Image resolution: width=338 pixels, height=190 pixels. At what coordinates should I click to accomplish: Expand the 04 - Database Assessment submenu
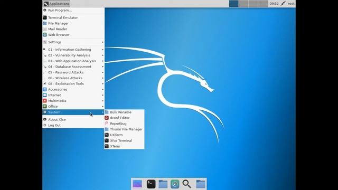(102, 67)
